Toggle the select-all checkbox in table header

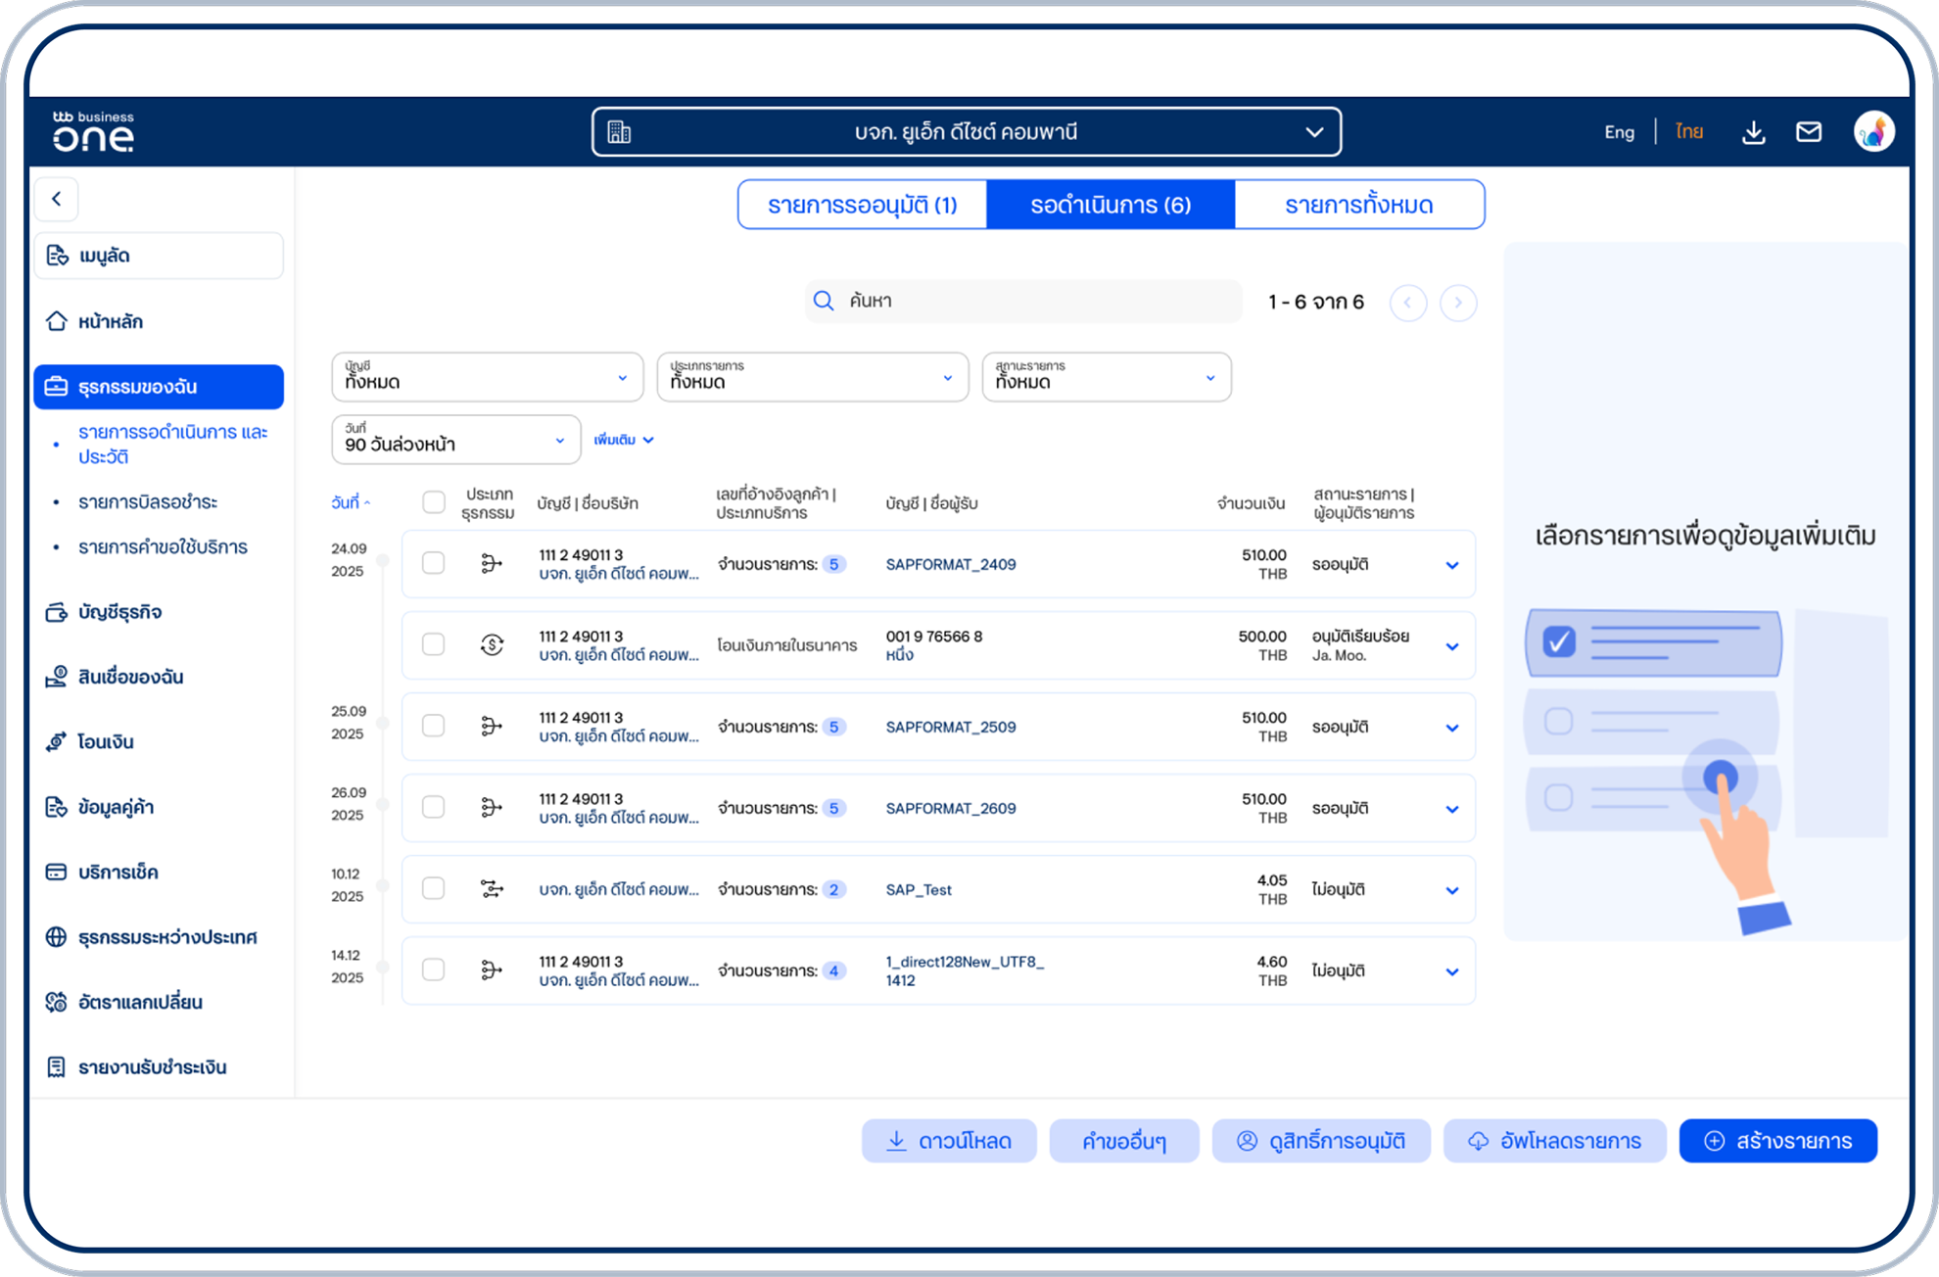tap(433, 502)
